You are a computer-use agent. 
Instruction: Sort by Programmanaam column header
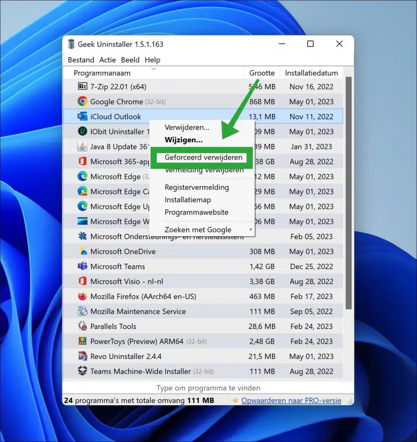click(x=153, y=73)
